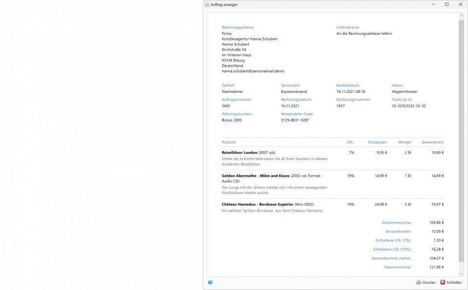
Task: Click the scrollbar up arrow
Action: (x=461, y=16)
